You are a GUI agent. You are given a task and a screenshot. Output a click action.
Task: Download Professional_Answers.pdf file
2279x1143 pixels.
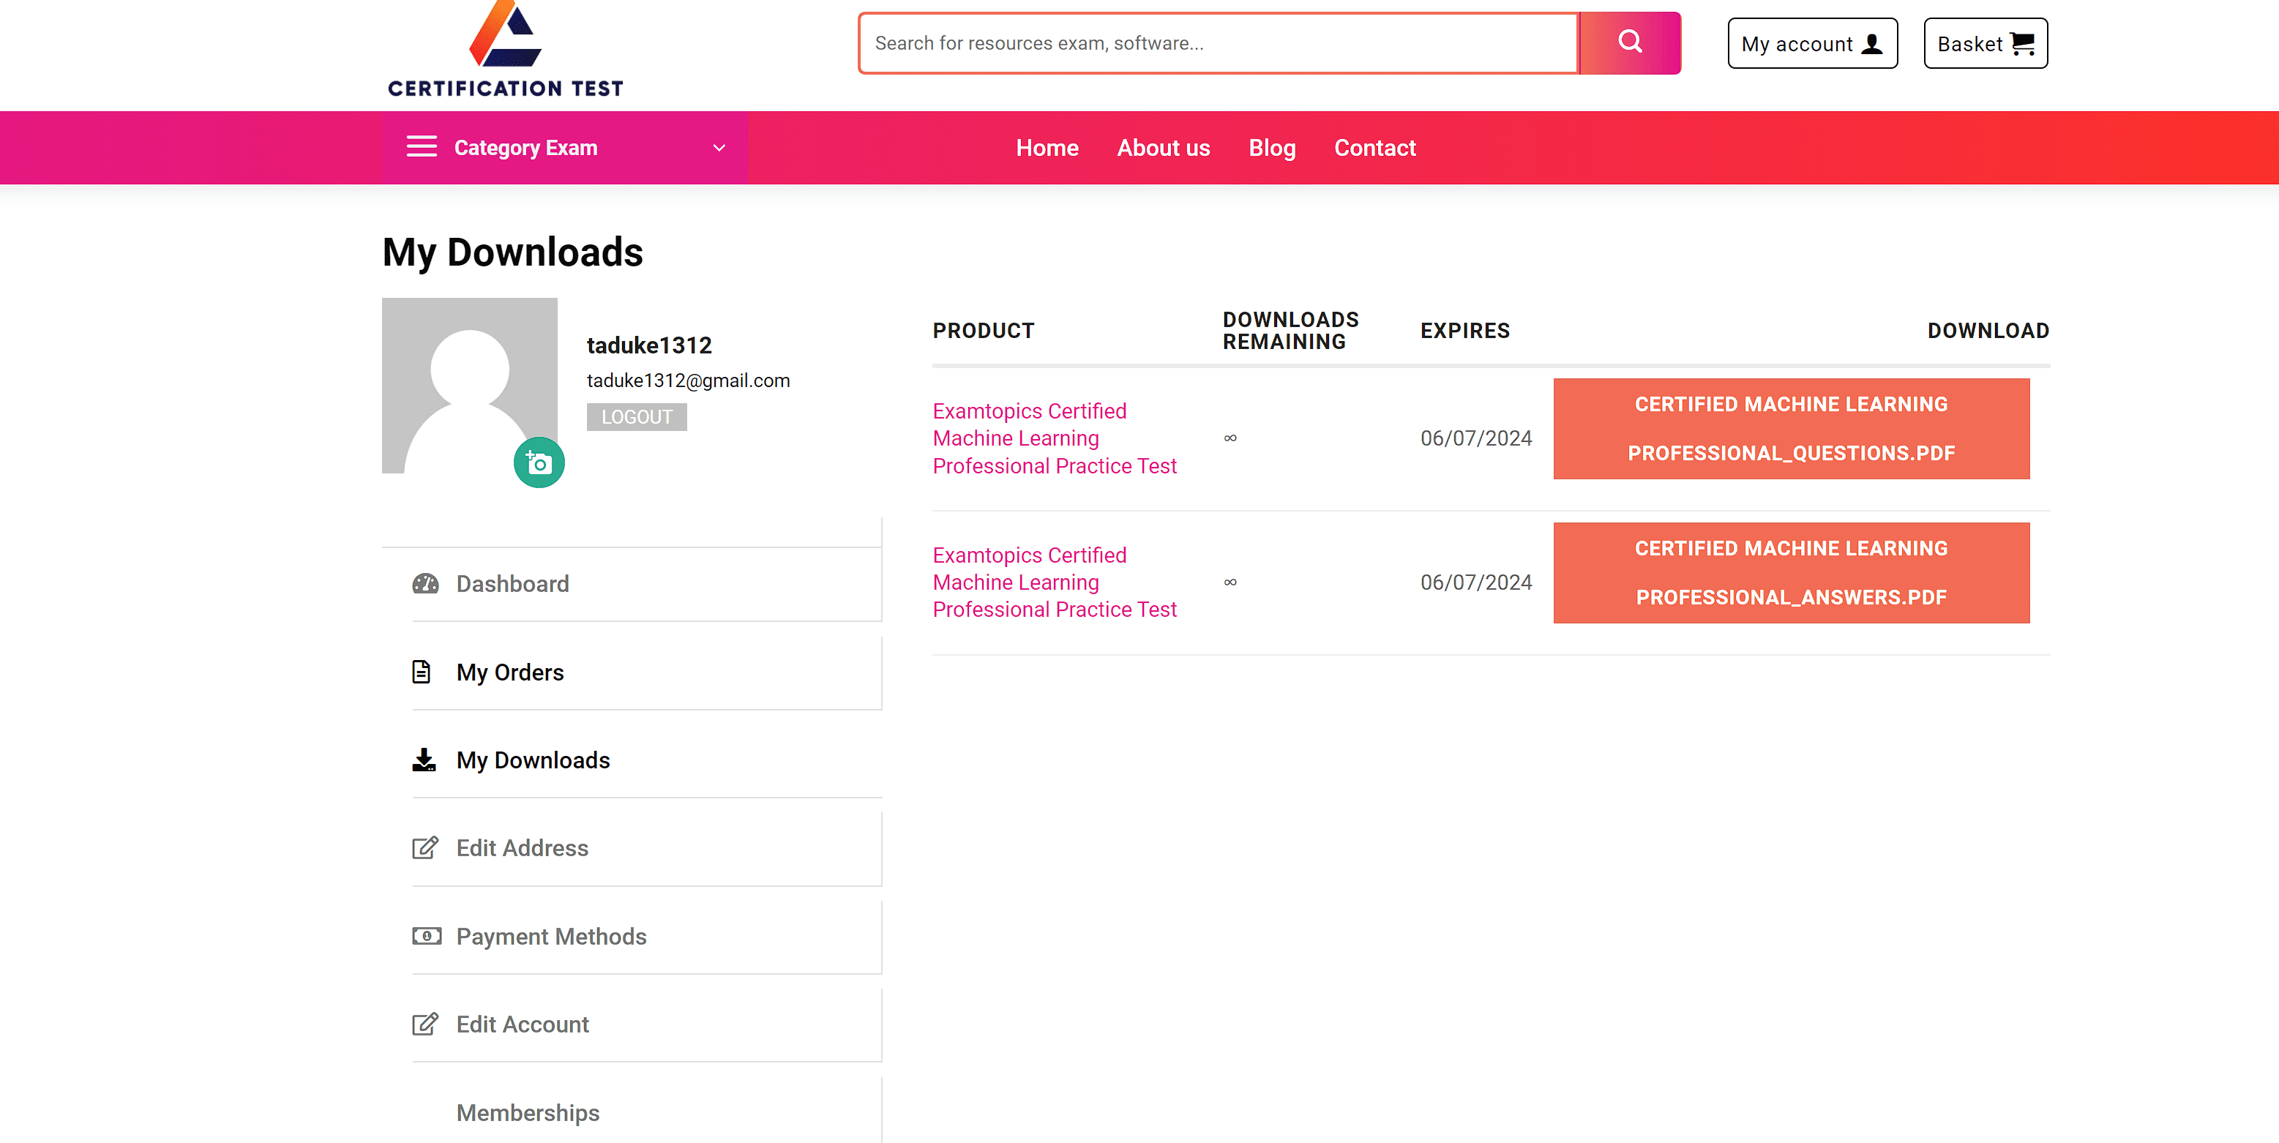(1791, 573)
